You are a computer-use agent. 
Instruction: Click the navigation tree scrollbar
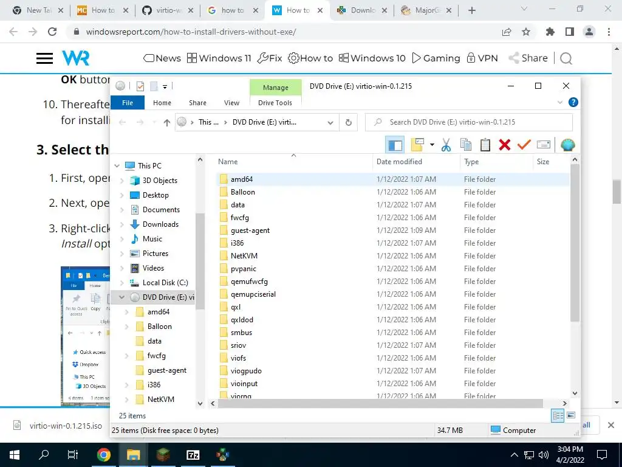click(x=200, y=261)
